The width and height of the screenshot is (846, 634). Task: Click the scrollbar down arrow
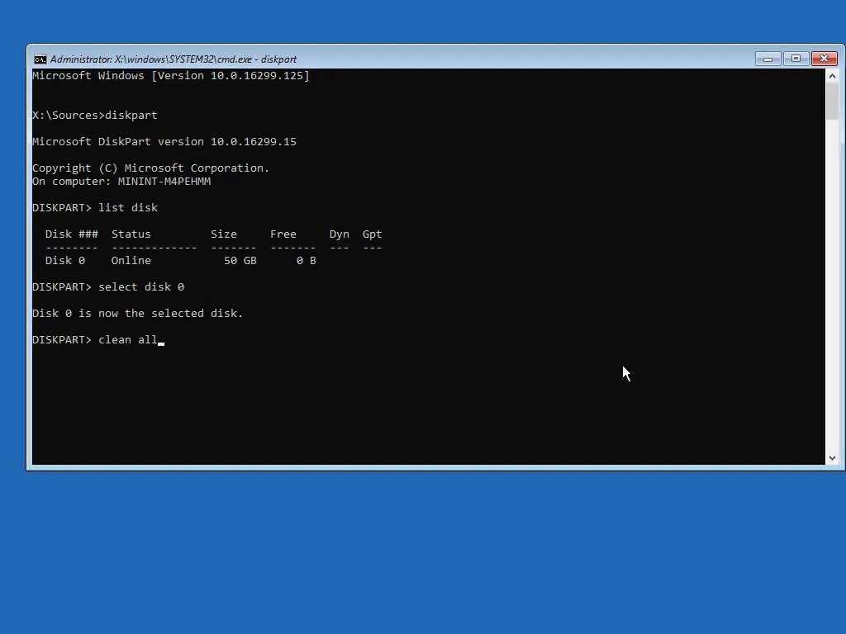click(832, 457)
